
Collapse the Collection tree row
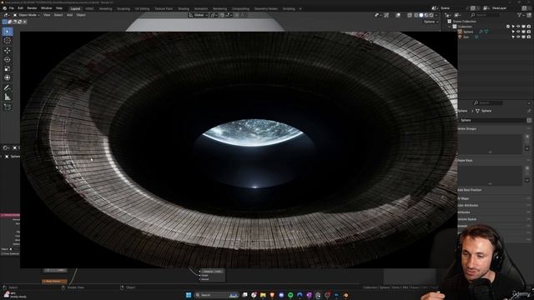point(450,27)
